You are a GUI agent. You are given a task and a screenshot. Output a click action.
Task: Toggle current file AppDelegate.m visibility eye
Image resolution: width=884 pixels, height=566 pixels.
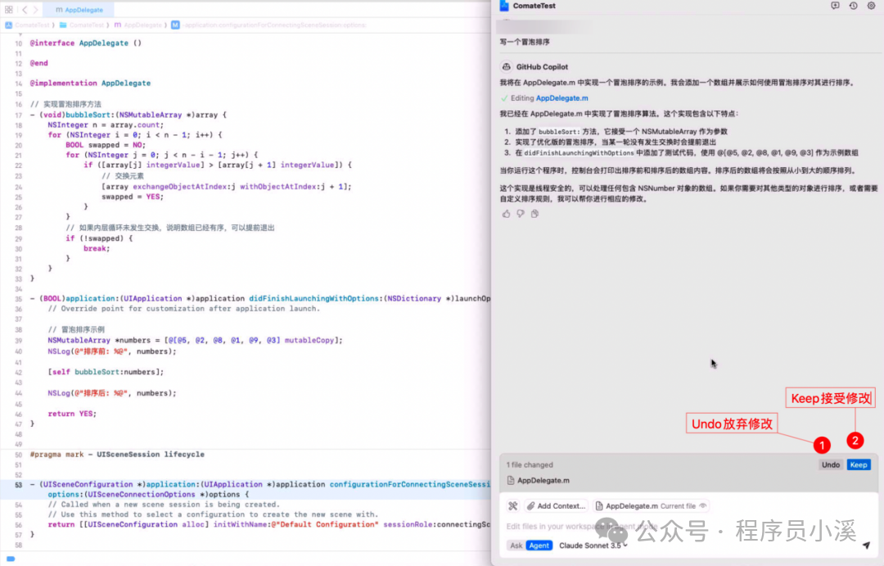click(702, 506)
